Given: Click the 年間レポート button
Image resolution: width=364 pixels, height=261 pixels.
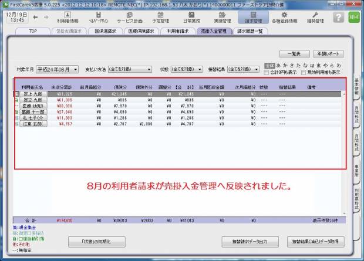Looking at the screenshot, I should 328,53.
